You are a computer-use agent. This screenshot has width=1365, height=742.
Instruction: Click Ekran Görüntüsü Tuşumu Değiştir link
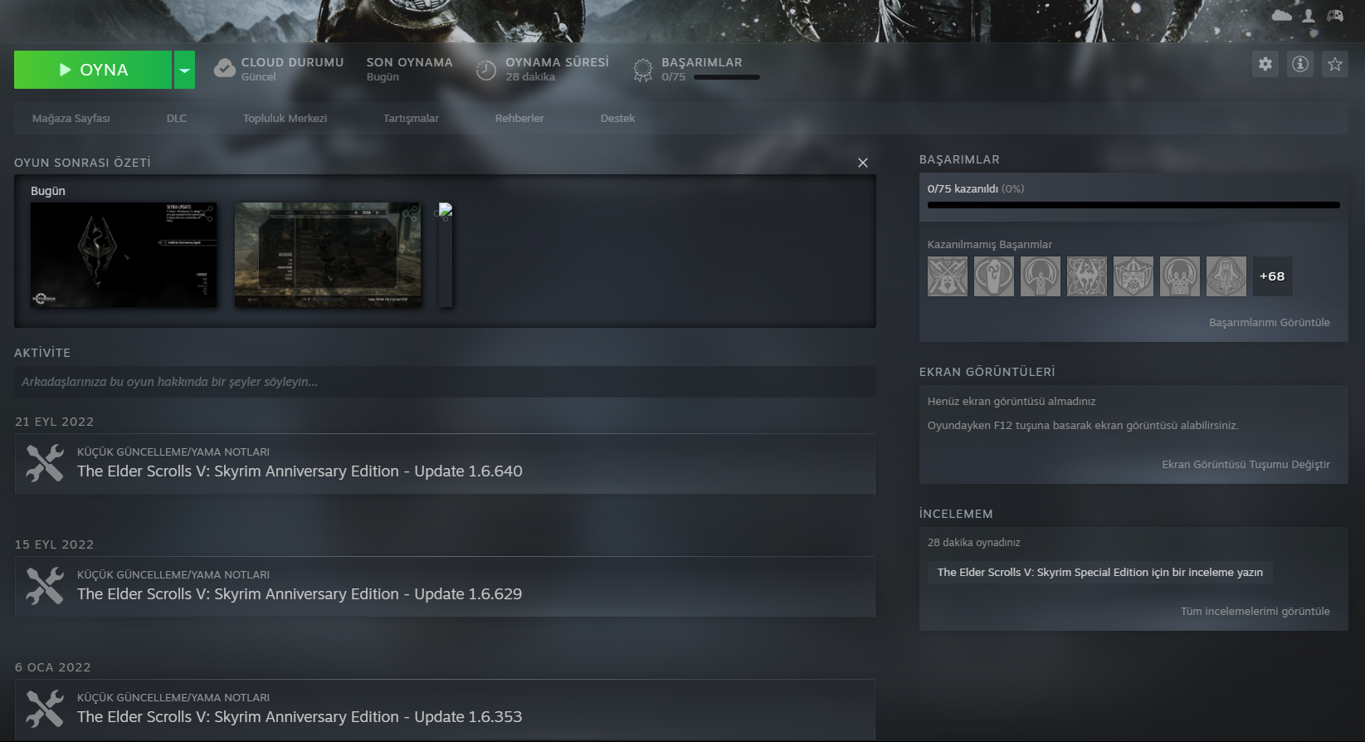pos(1246,465)
